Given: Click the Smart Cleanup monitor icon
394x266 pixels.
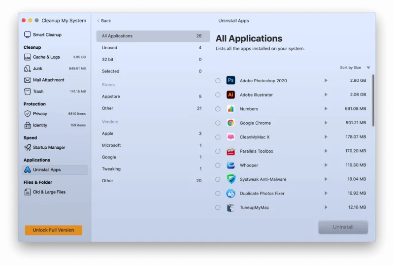Looking at the screenshot, I should pos(28,35).
